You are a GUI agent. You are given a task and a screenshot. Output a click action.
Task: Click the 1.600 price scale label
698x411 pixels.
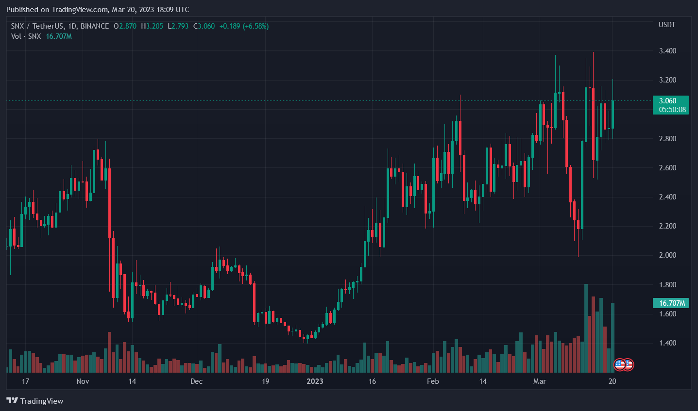[x=667, y=314]
